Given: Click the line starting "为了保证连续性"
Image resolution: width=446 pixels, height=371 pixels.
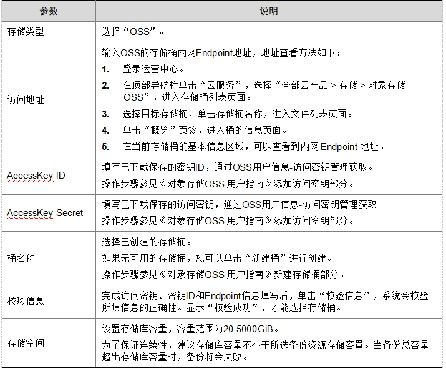Looking at the screenshot, I should click(265, 345).
